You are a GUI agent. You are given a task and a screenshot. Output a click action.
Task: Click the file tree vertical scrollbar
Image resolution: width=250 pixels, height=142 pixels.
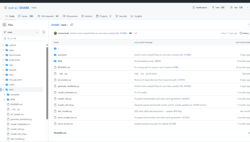47,82
